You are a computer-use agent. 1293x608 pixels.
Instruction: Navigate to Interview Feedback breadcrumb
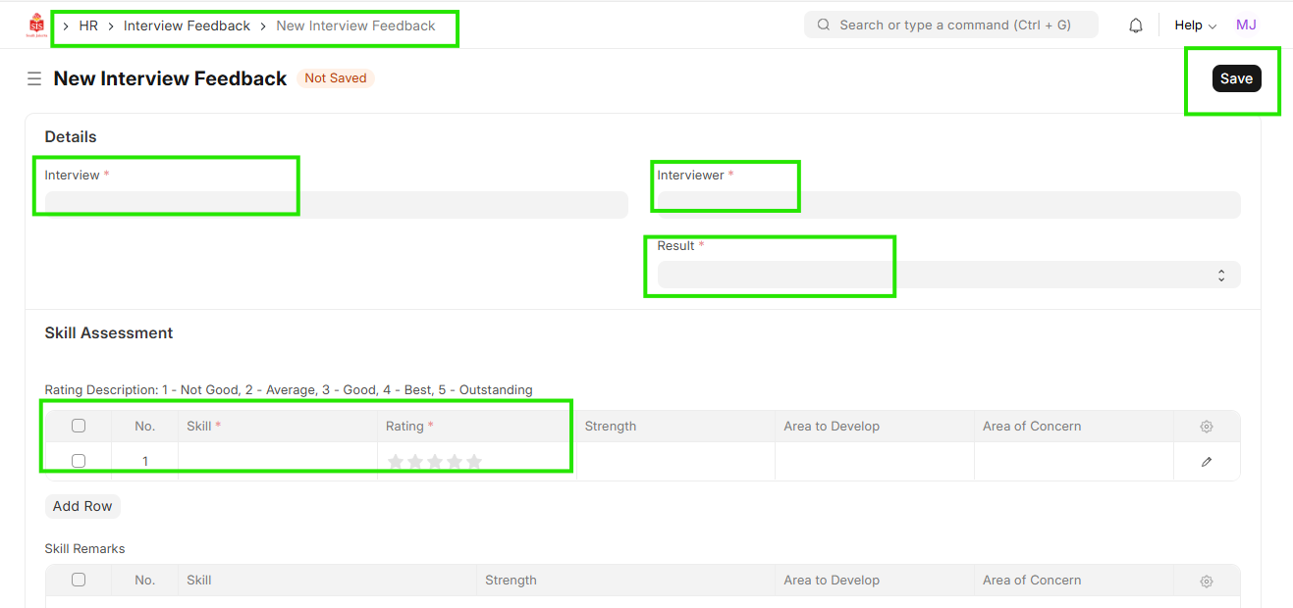point(187,25)
